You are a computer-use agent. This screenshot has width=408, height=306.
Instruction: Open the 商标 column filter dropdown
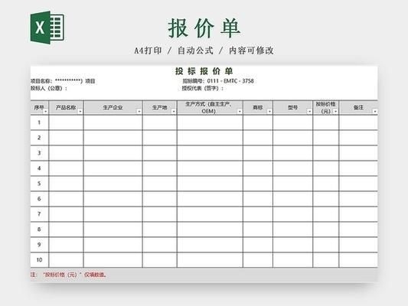tap(269, 112)
